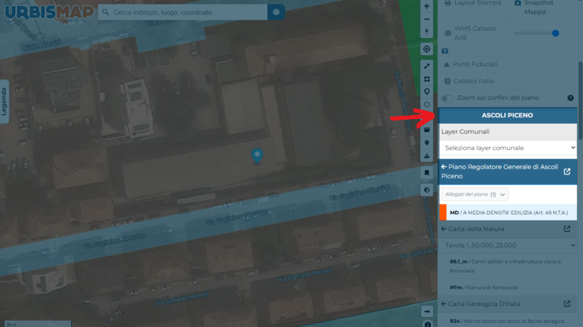Collapse Piano Regolatore Generale di Ascoli Piceno section

[444, 167]
